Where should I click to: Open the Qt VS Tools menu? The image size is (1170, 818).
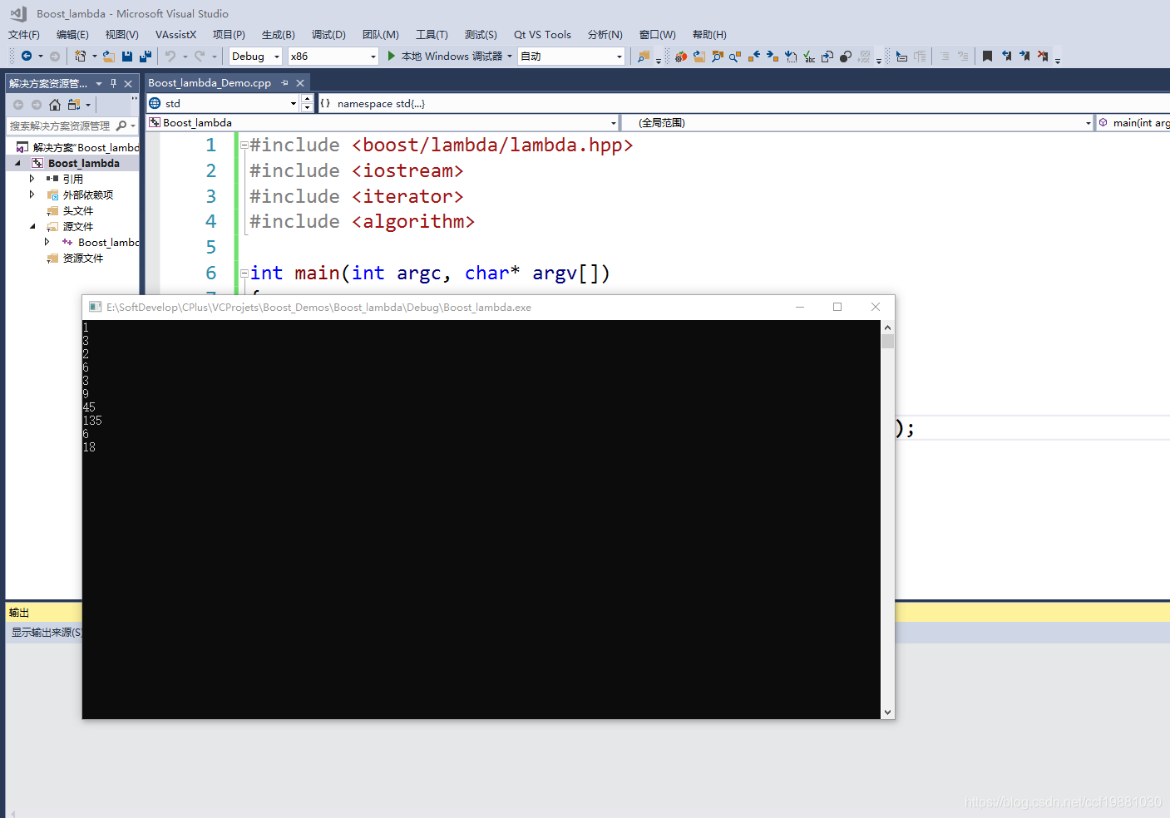click(542, 34)
